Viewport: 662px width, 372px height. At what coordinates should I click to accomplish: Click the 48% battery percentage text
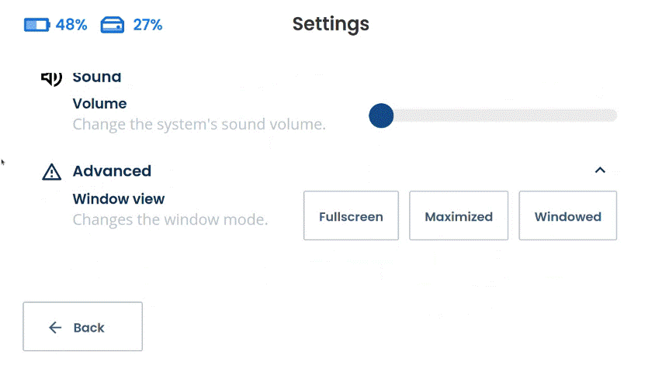click(71, 25)
